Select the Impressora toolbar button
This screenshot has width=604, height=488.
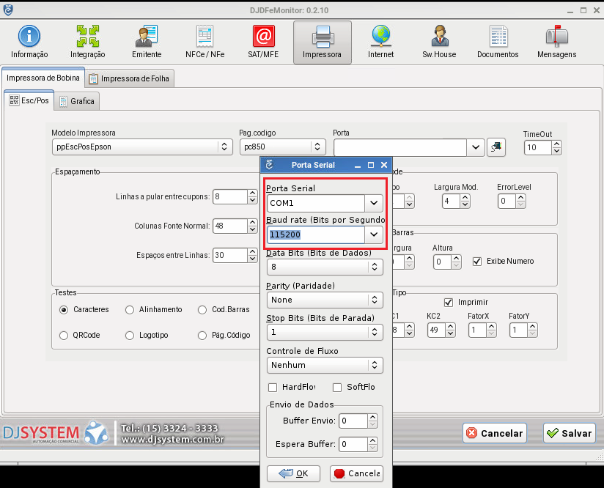322,42
